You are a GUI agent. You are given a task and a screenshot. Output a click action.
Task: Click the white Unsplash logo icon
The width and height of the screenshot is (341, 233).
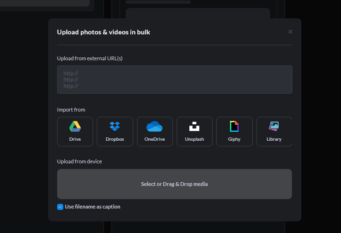(194, 127)
